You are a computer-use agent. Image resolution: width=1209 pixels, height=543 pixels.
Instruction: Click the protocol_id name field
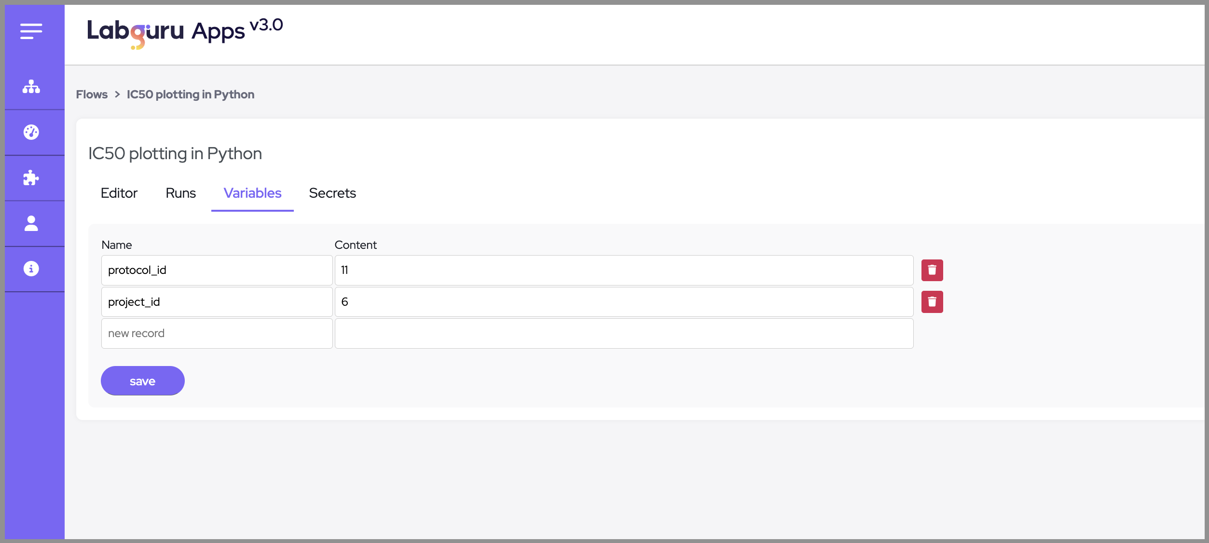(217, 270)
